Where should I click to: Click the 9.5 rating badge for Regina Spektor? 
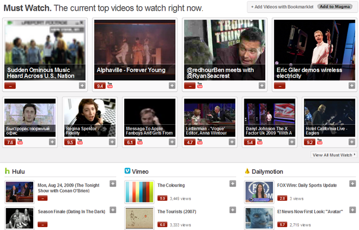pyautogui.click(x=70, y=142)
